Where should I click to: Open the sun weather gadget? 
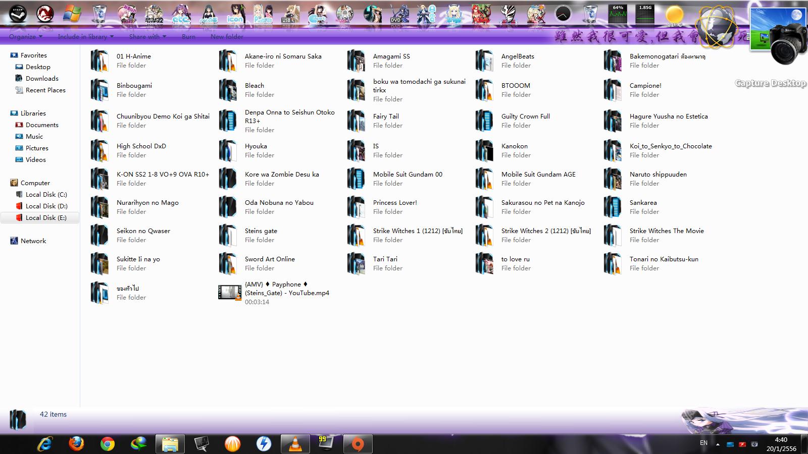click(674, 15)
